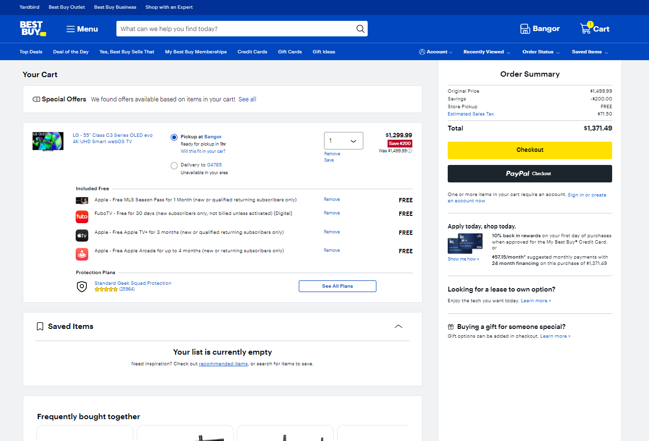This screenshot has width=649, height=441.
Task: Open the hamburger Menu
Action: click(x=82, y=29)
